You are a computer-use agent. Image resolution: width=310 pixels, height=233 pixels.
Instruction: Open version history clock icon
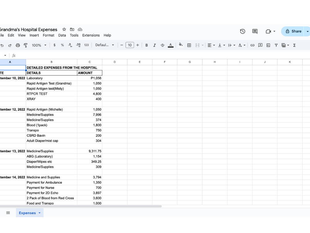tap(243, 31)
